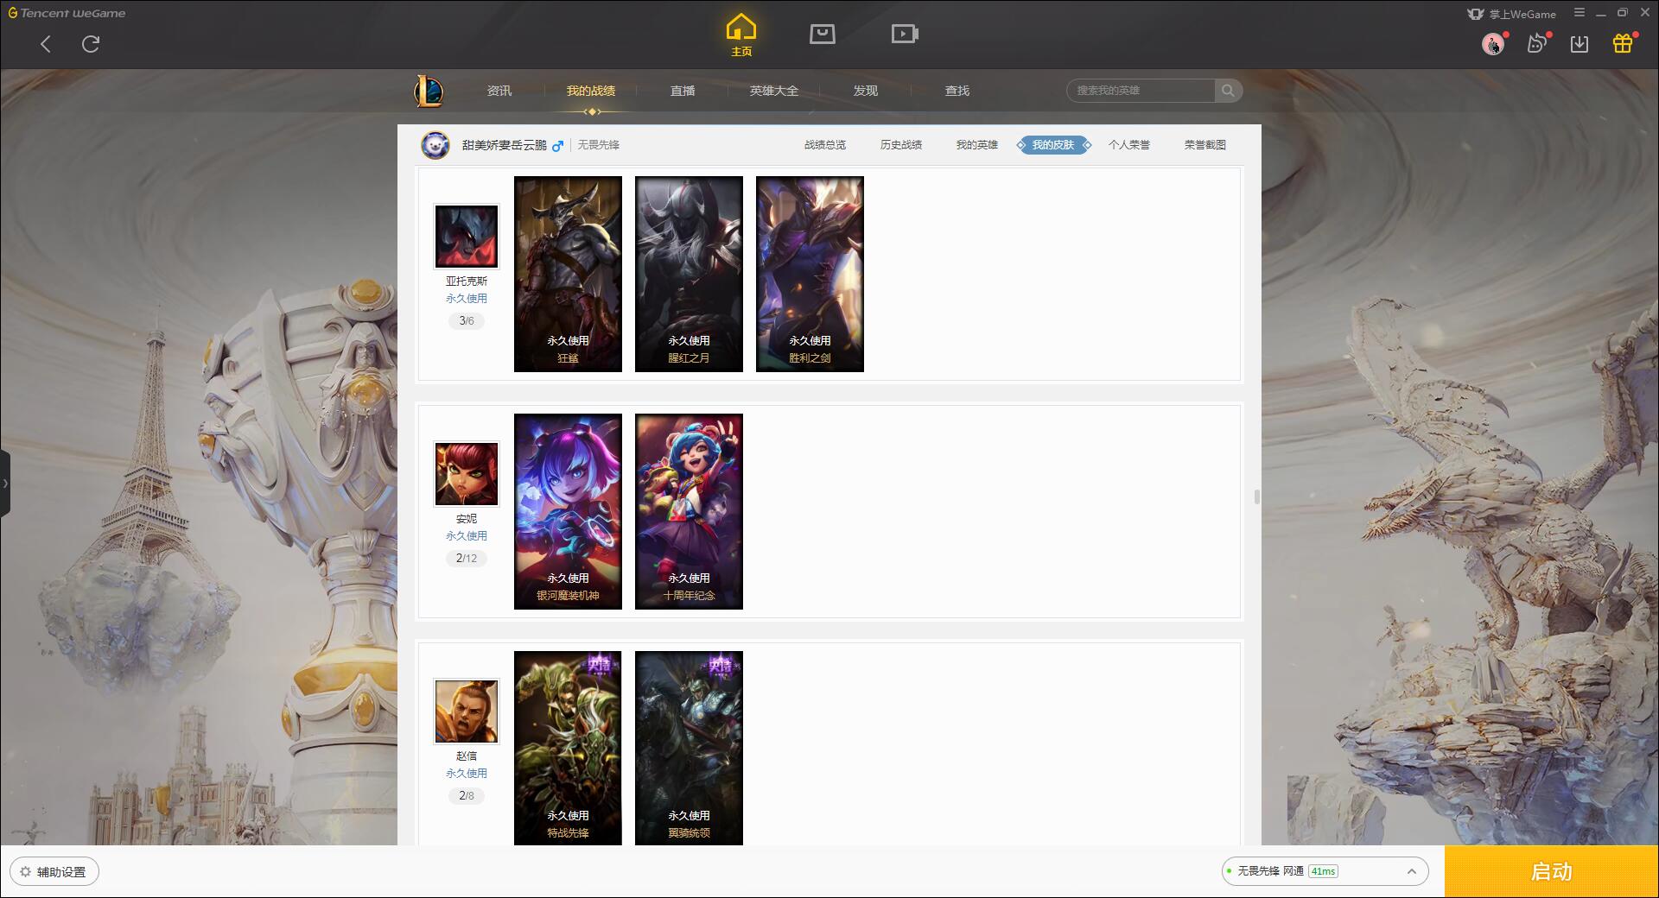Open the 主页 home icon

click(x=741, y=35)
